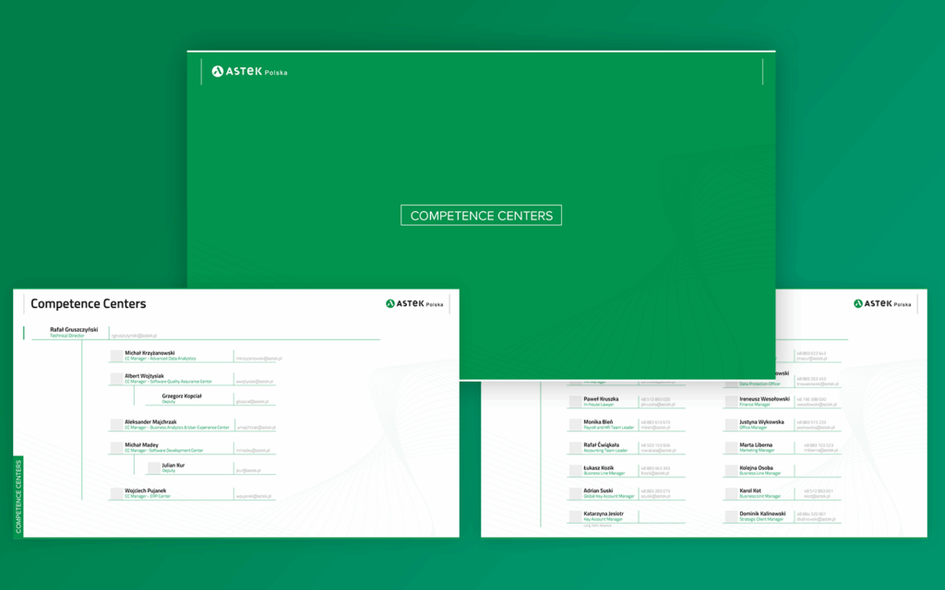This screenshot has height=590, width=945.
Task: Click Aleksander Majchrzak's photo placeholder
Action: coord(116,424)
